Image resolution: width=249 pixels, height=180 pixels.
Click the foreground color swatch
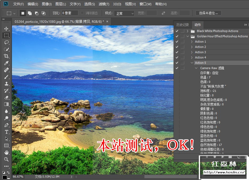5,177
